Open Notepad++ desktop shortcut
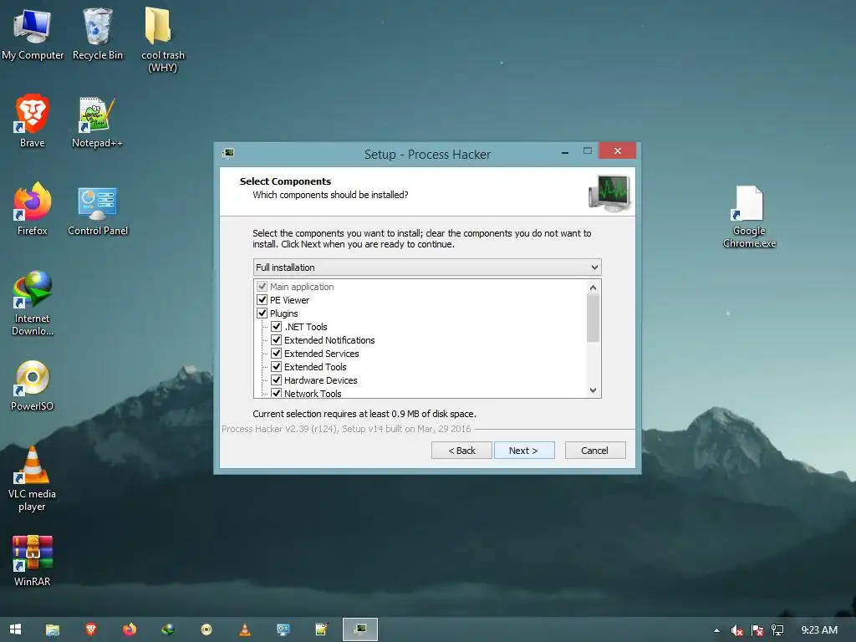856x642 pixels. 97,121
